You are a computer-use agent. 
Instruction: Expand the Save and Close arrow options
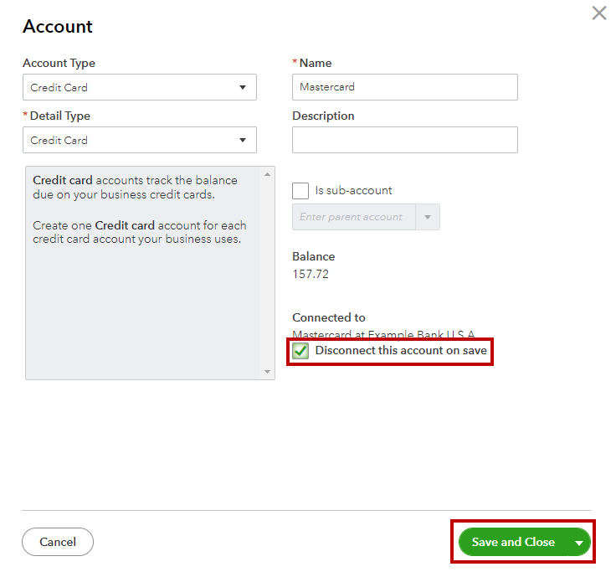[x=579, y=543]
